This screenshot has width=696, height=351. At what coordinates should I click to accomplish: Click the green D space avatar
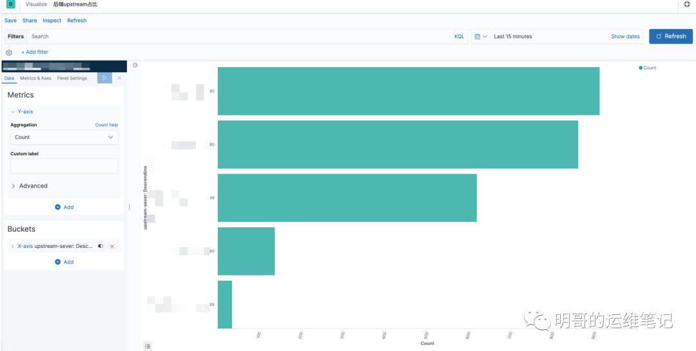[11, 5]
